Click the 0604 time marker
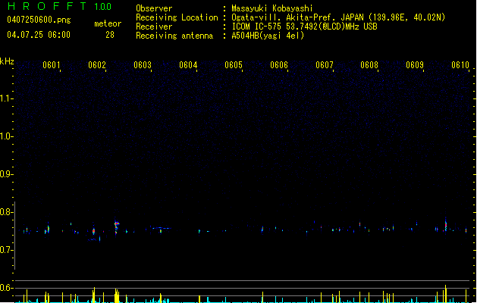Viewport: 477px width, 303px height. [188, 65]
